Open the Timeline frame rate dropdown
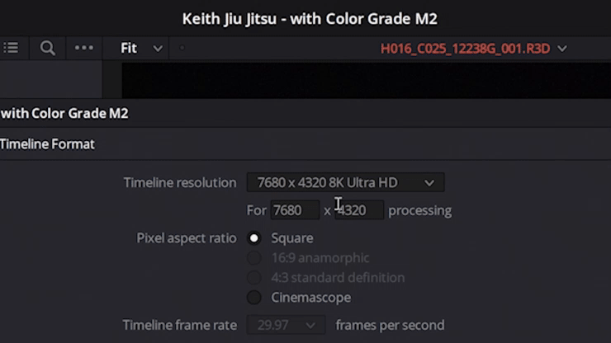This screenshot has height=343, width=611. point(286,325)
